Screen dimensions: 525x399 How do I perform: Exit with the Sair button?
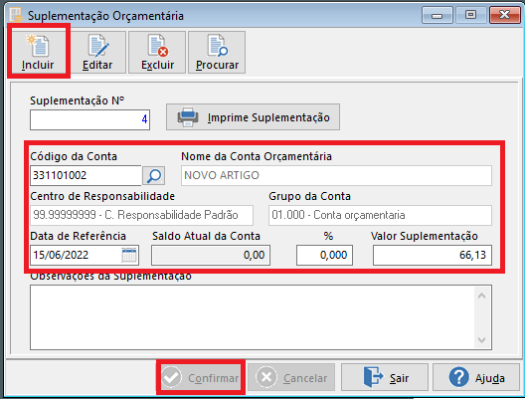point(385,377)
